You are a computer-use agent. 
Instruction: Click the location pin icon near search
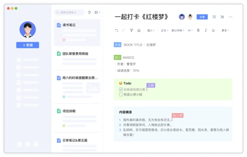89,12
